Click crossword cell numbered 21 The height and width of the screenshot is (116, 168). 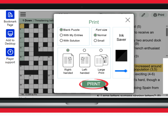(22, 68)
